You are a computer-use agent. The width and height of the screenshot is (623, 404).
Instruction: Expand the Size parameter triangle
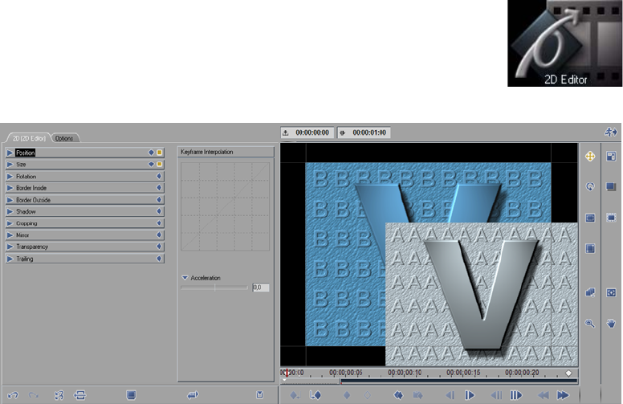[10, 164]
